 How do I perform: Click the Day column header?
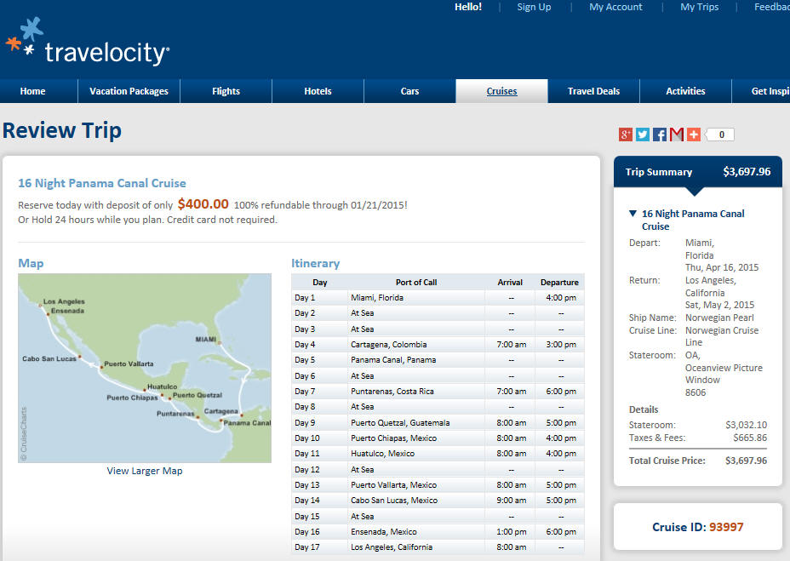(x=319, y=283)
